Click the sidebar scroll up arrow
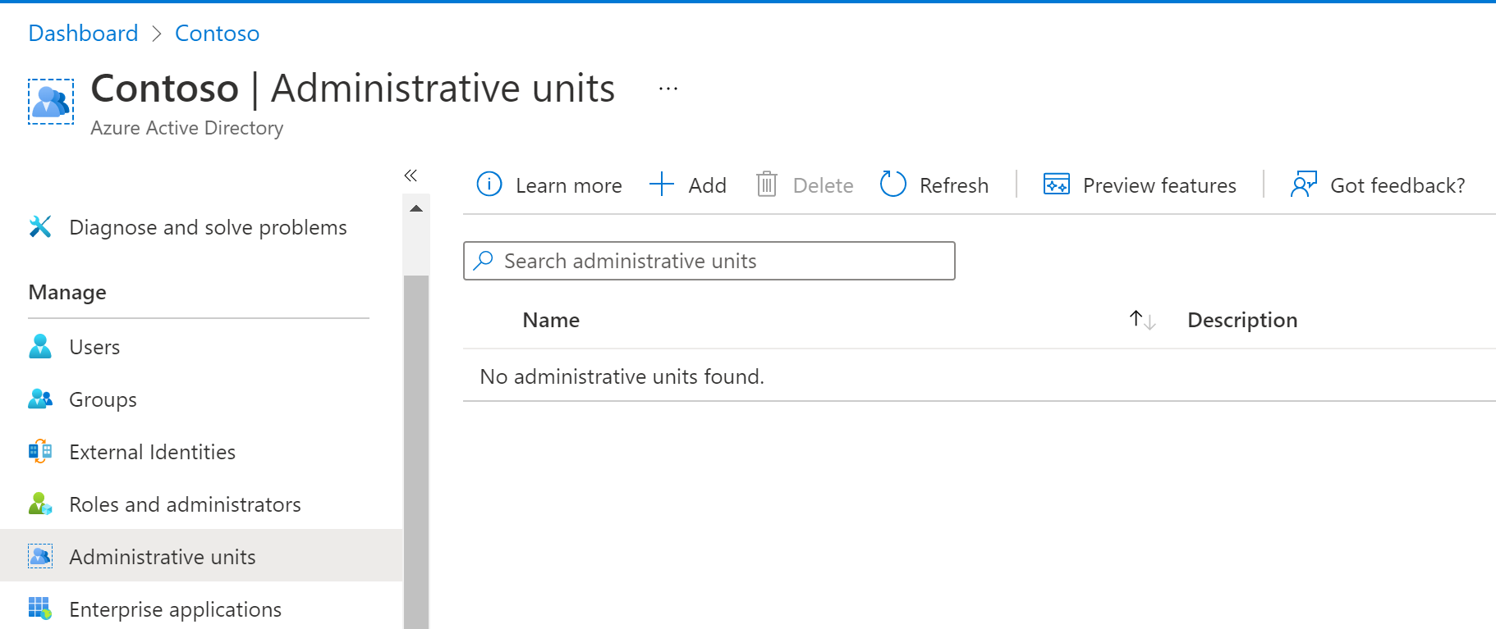 (416, 208)
